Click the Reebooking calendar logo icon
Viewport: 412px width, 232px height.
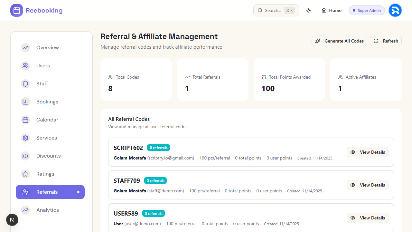click(x=17, y=10)
